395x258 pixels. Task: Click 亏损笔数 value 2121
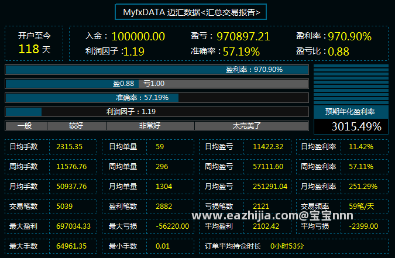[x=261, y=207]
